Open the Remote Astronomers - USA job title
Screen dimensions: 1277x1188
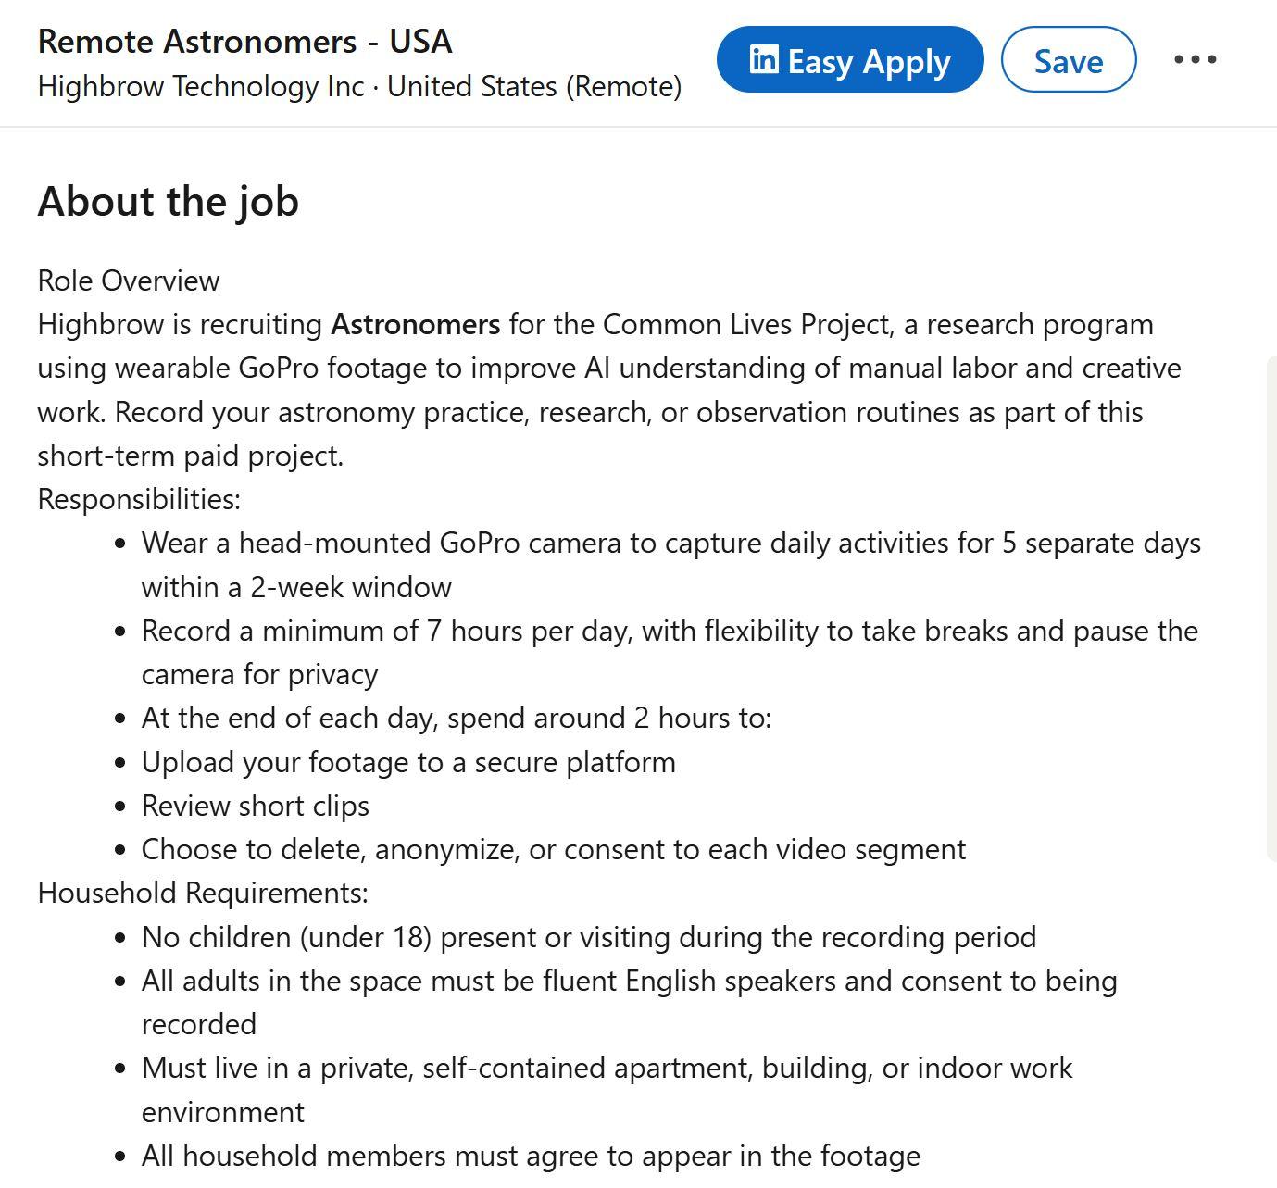point(244,42)
